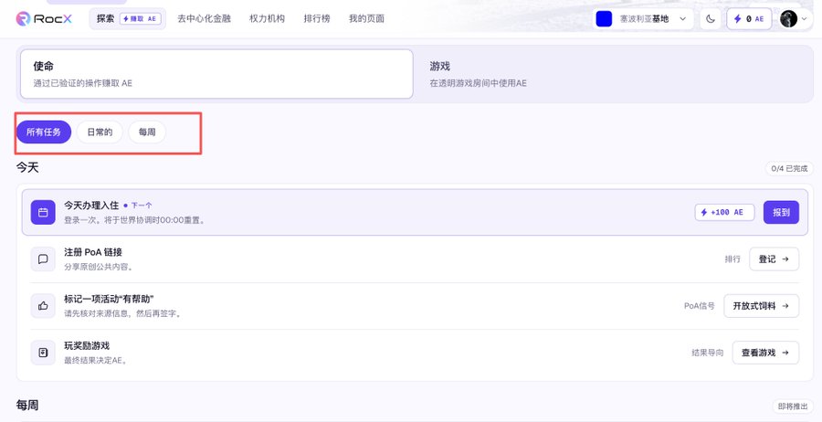The height and width of the screenshot is (422, 822).
Task: Click the 今天 section heading
Action: (27, 168)
